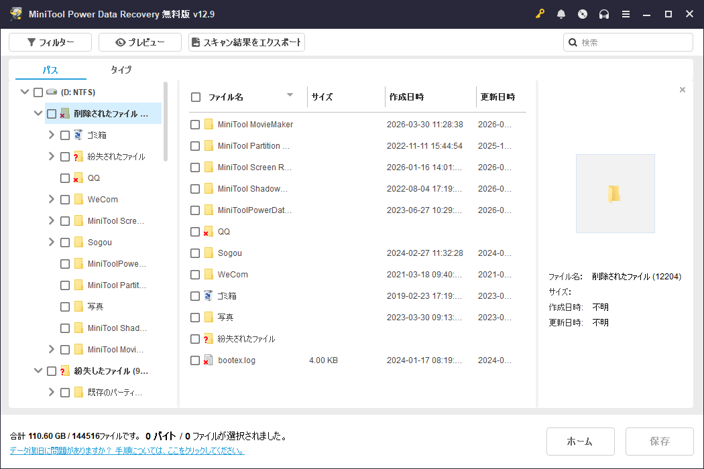Open the bell notifications icon

click(x=561, y=14)
